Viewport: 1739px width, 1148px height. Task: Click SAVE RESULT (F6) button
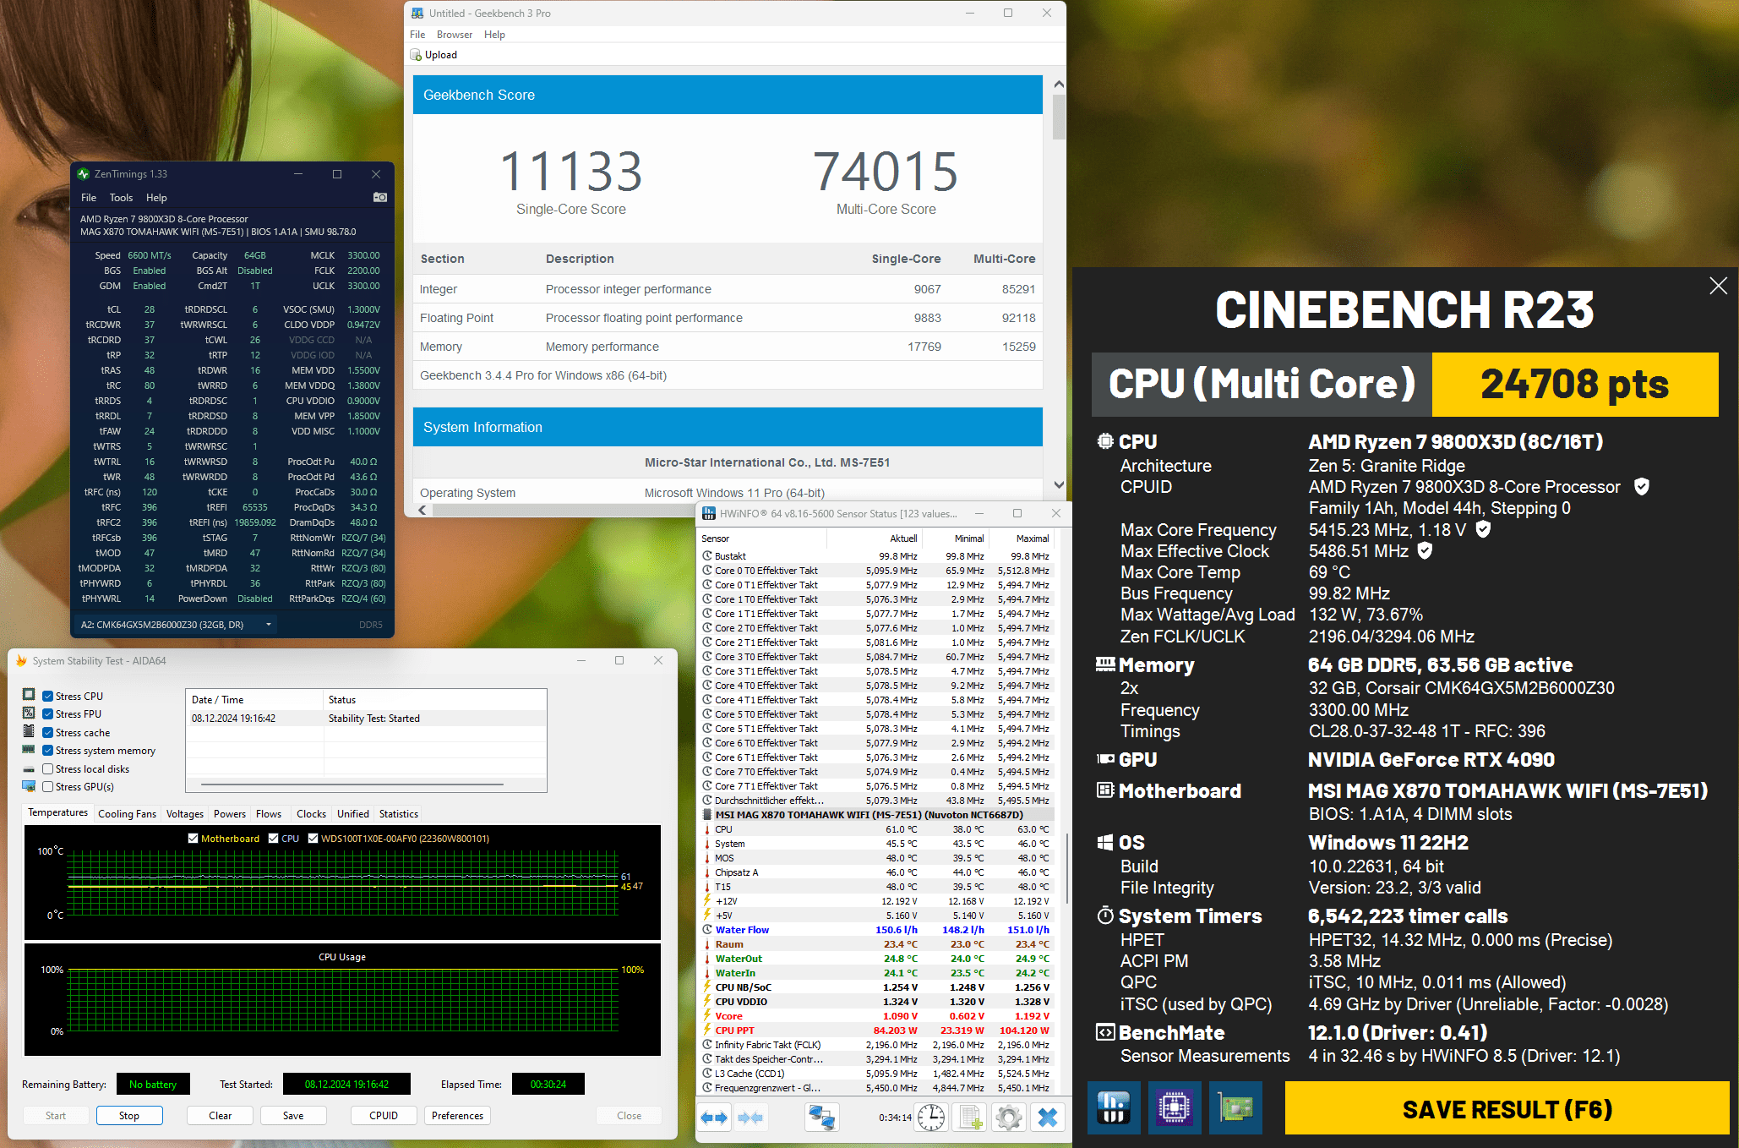[1507, 1109]
